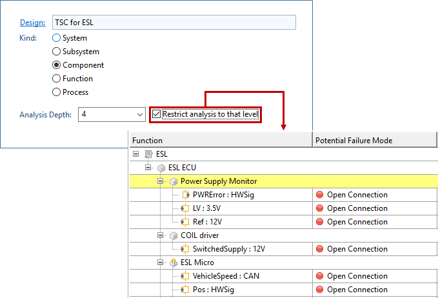The width and height of the screenshot is (438, 298).
Task: Click the Ref input port icon
Action: click(x=185, y=222)
